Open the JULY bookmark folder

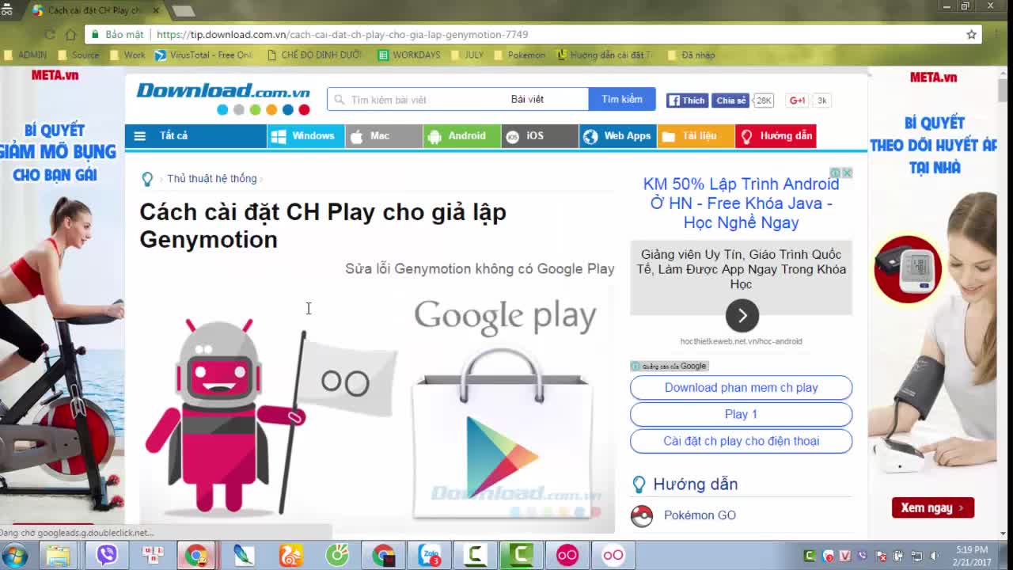467,55
